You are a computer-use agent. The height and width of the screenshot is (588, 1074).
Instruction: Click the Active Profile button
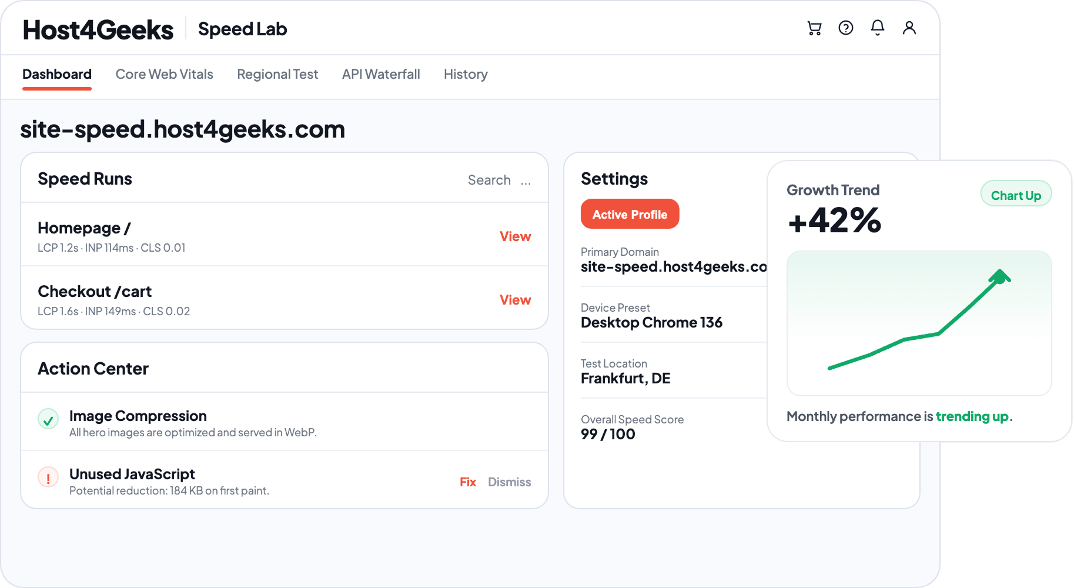pyautogui.click(x=630, y=214)
